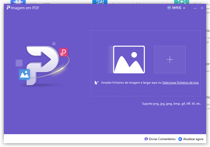The width and height of the screenshot is (210, 147).
Task: Click the PDFelement logo in the title bar
Action: click(x=8, y=8)
